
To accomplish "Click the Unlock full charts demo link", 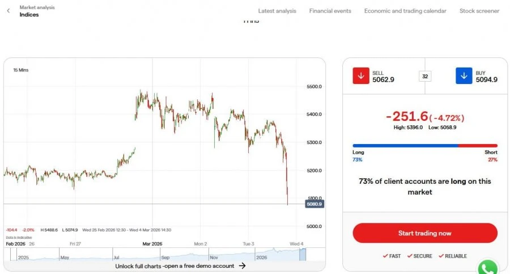I will point(175,266).
